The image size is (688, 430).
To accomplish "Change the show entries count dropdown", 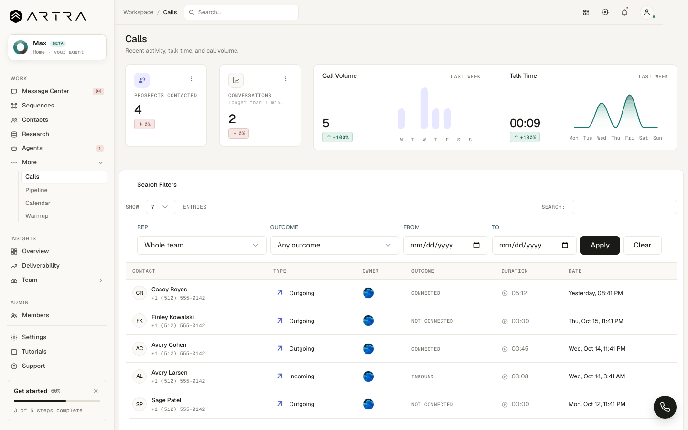I will (x=161, y=207).
